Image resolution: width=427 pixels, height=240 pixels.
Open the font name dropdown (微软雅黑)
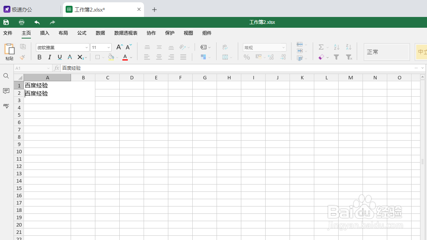coord(86,47)
